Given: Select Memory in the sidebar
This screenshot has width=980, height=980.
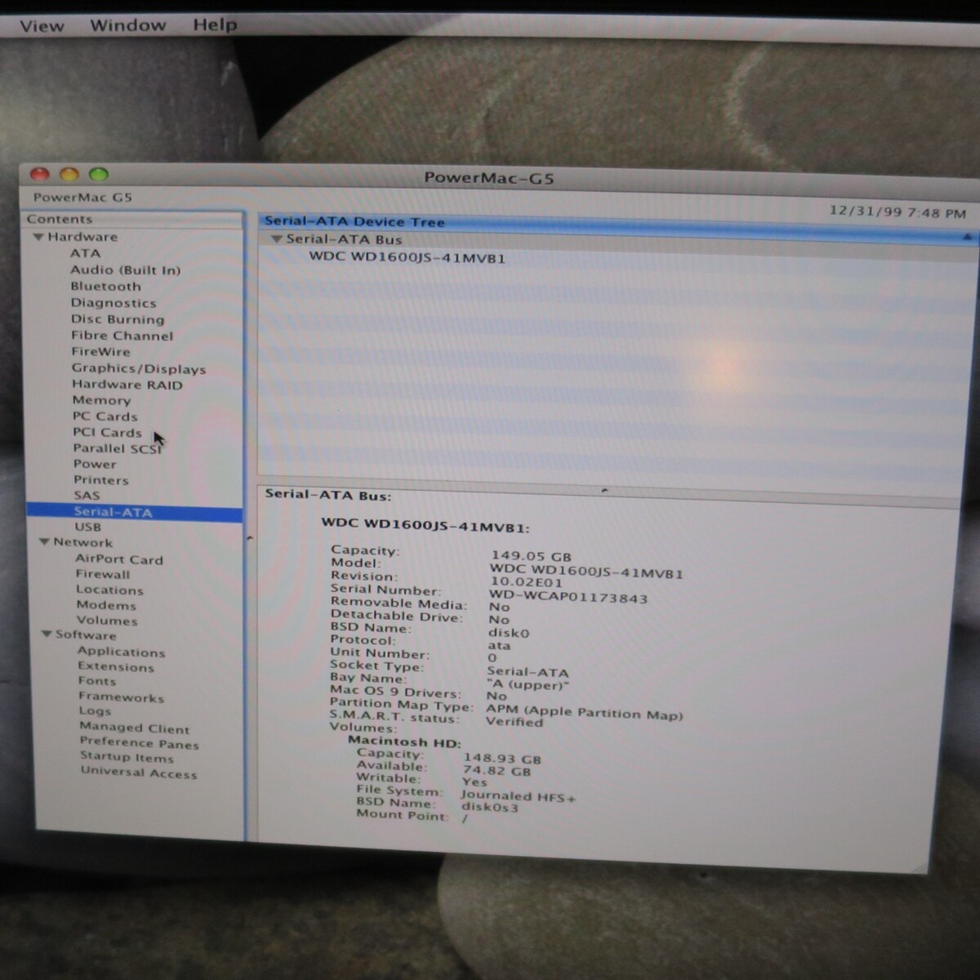Looking at the screenshot, I should coord(101,400).
